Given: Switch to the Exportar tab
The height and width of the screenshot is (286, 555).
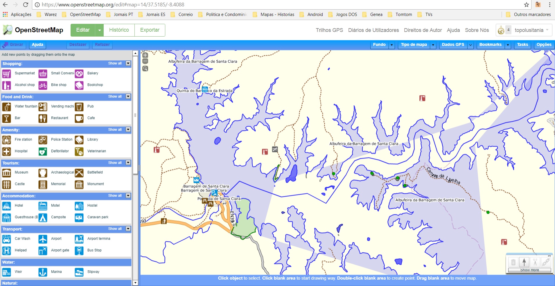Looking at the screenshot, I should [x=150, y=30].
